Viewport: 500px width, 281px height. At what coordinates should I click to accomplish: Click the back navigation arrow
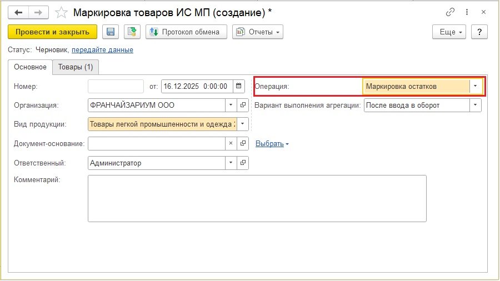[18, 12]
